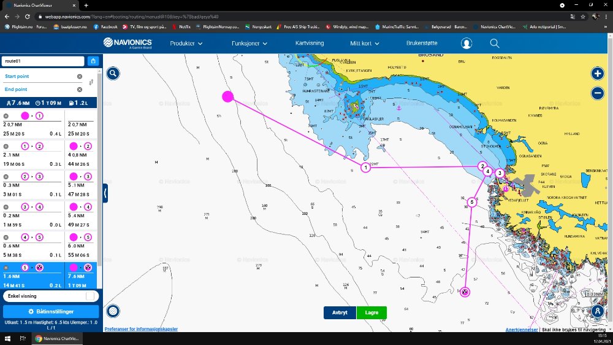Click the End point input field
Screen dimensions: 613x345
pyautogui.click(x=39, y=90)
